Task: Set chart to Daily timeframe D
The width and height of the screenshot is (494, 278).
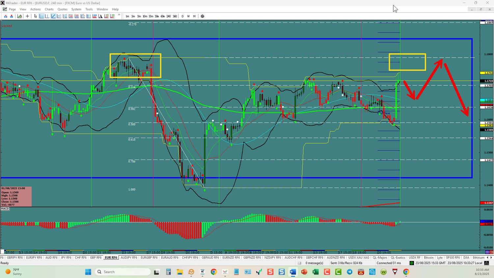Action: 182,16
